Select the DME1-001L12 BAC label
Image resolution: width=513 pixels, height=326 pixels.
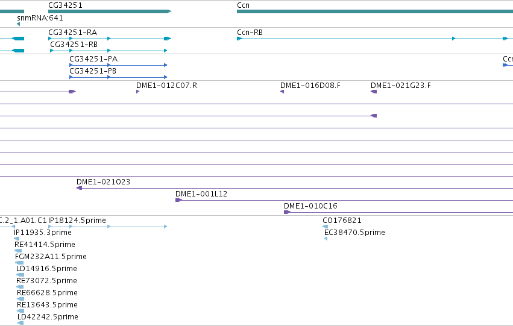201,194
